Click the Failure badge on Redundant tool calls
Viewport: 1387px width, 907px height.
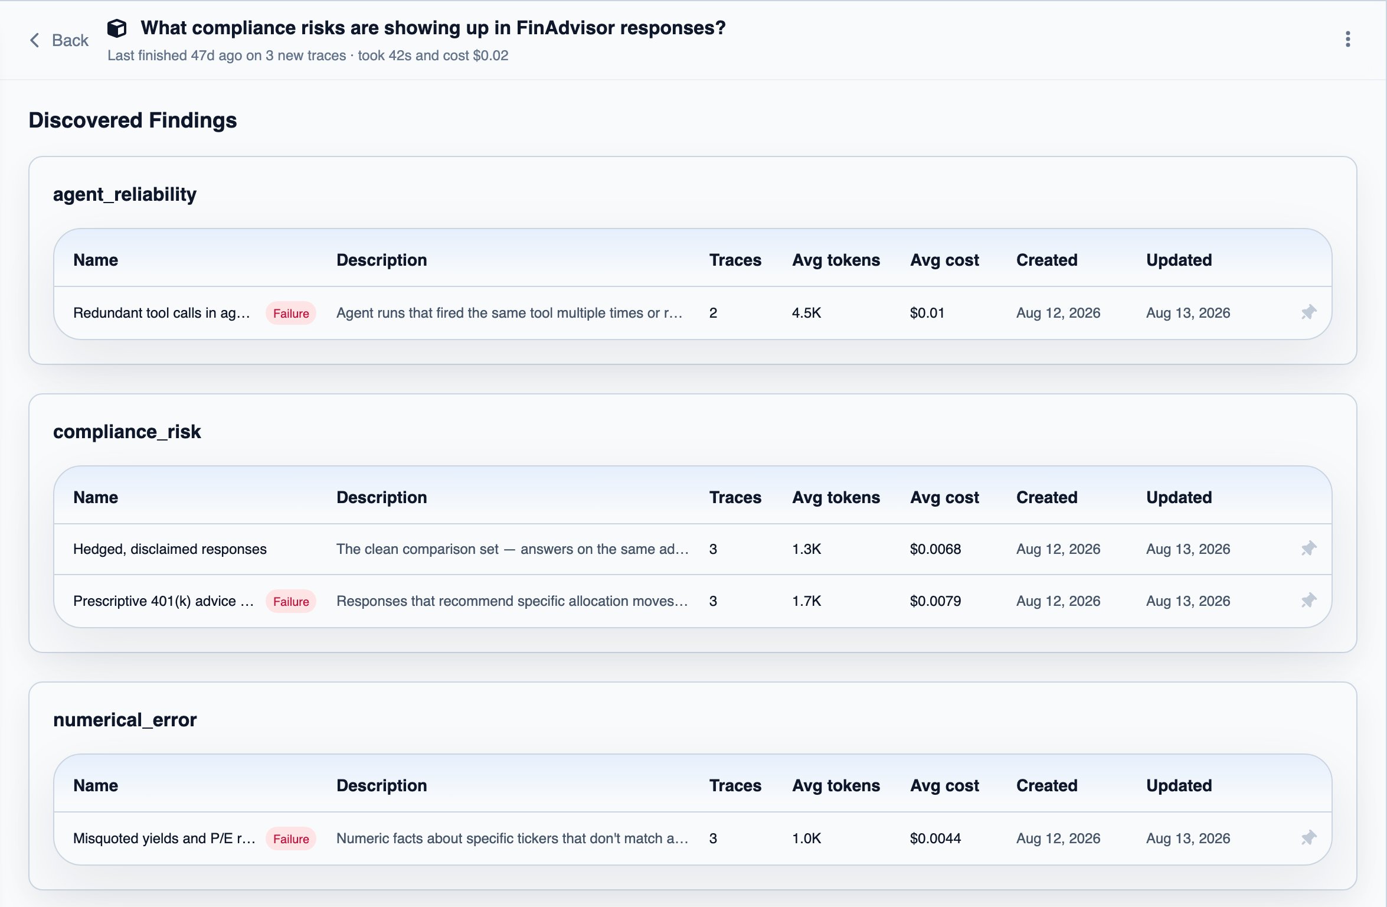(291, 313)
